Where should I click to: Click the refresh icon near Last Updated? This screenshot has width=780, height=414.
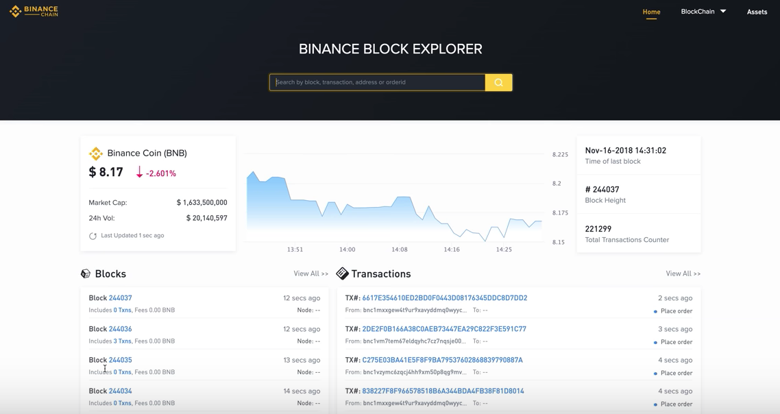coord(93,236)
